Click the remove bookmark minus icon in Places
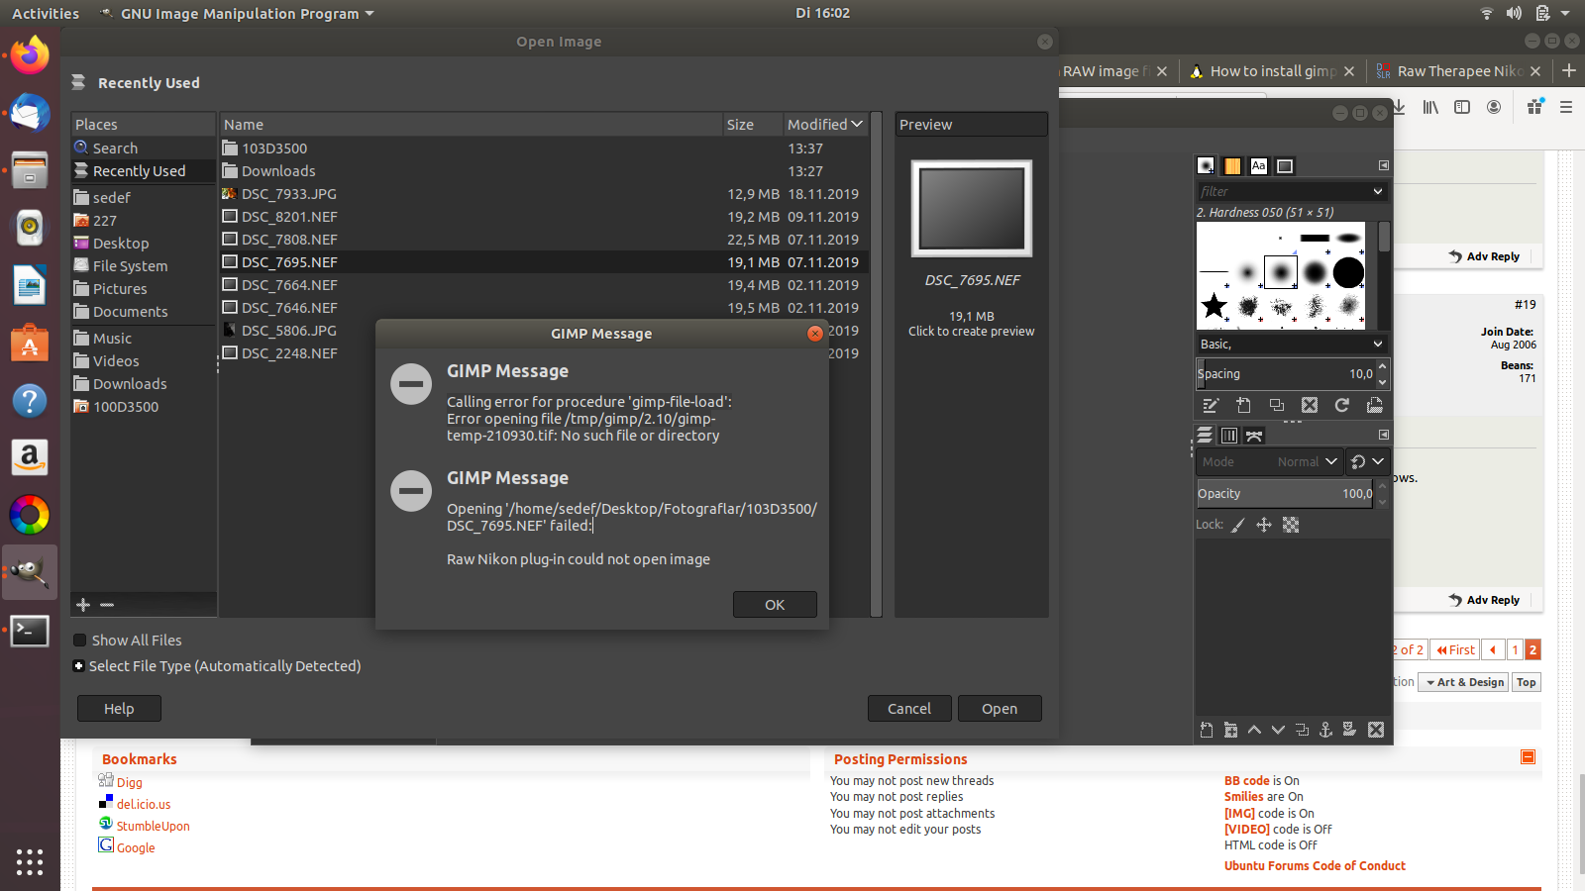Viewport: 1585px width, 891px height. [107, 605]
